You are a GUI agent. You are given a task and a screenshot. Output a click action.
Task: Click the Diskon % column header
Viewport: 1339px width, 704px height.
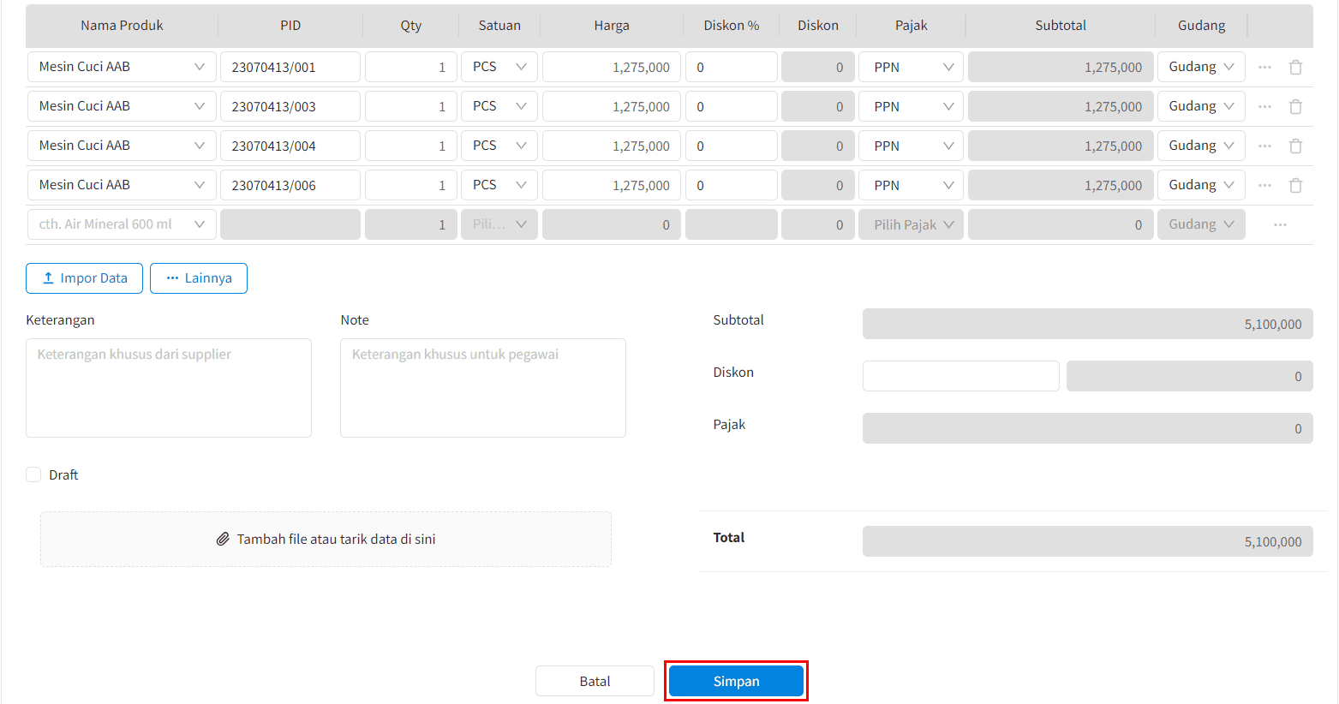point(732,26)
